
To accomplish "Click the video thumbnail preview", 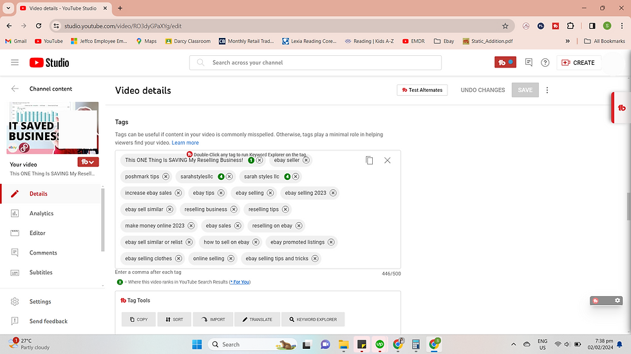I will point(53,128).
